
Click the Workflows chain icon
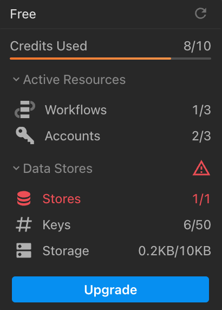click(25, 109)
